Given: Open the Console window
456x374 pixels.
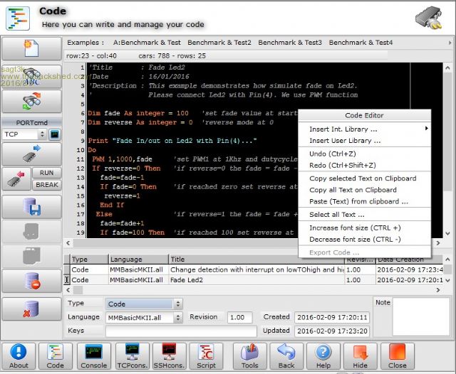Looking at the screenshot, I should pos(93,355).
